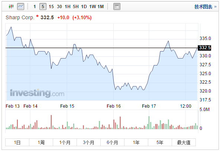Image resolution: width=220 pixels, height=151 pixels.
Task: Open the 技术图表 link
Action: point(203,7)
